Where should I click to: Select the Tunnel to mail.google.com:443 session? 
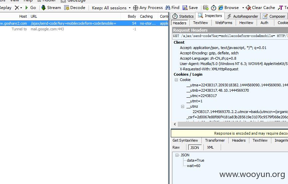(x=84, y=29)
